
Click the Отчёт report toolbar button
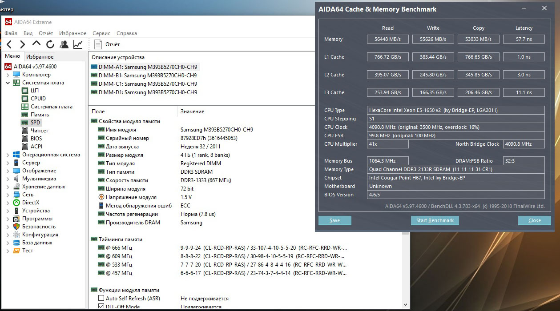click(107, 44)
